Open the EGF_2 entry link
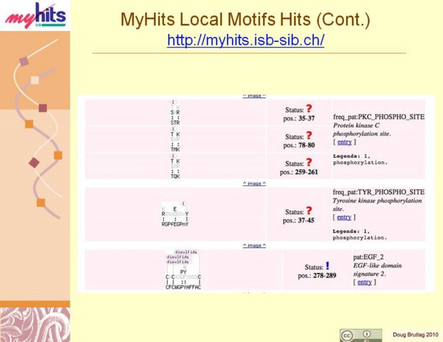443x342 pixels. (364, 282)
